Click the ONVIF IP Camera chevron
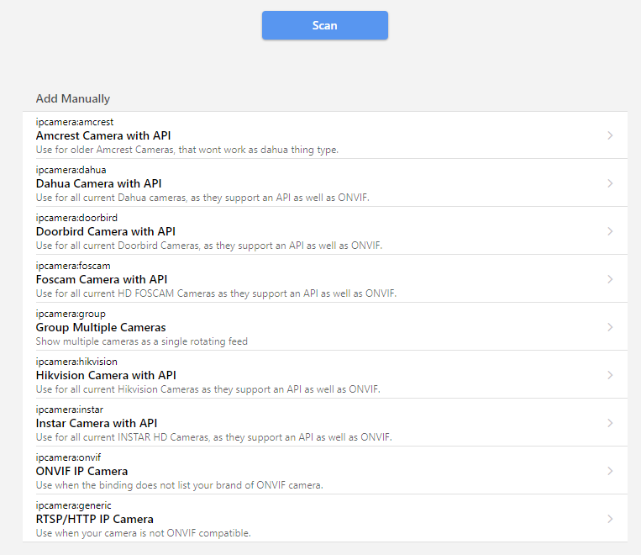Image resolution: width=641 pixels, height=555 pixels. coord(610,471)
